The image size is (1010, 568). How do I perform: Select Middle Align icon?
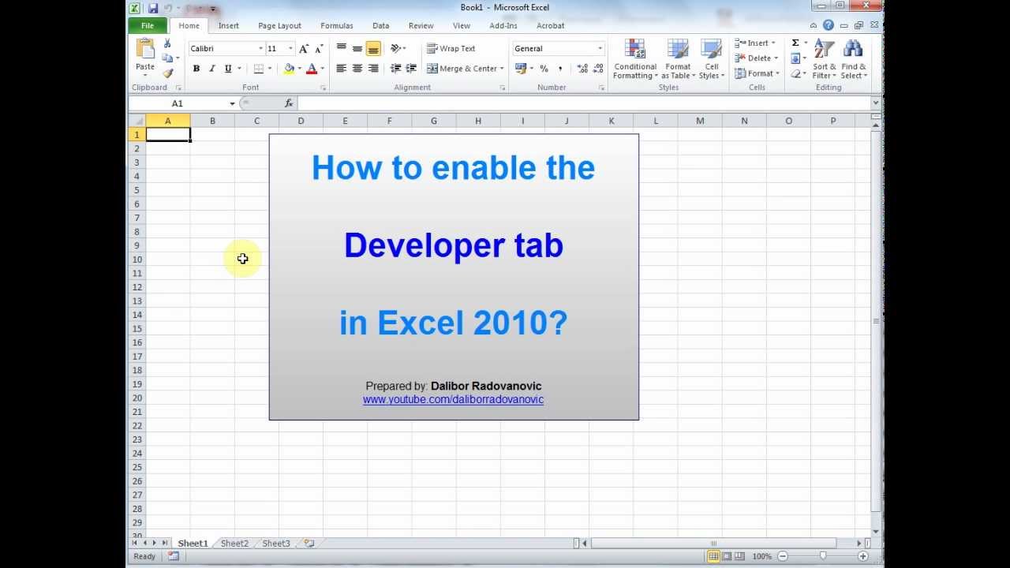pos(357,48)
